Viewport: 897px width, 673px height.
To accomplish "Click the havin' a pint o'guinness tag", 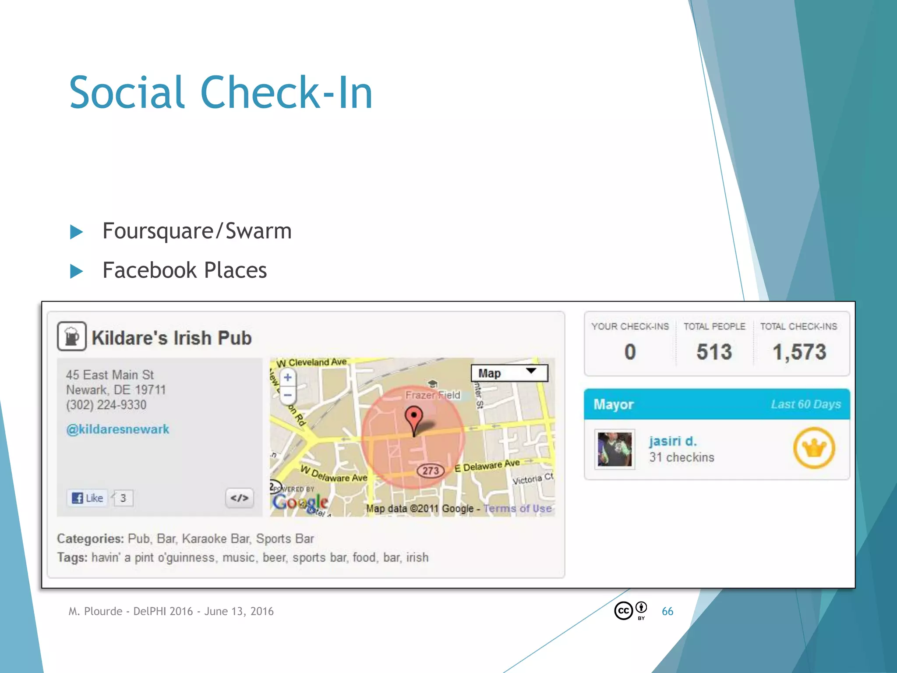I will (x=153, y=558).
